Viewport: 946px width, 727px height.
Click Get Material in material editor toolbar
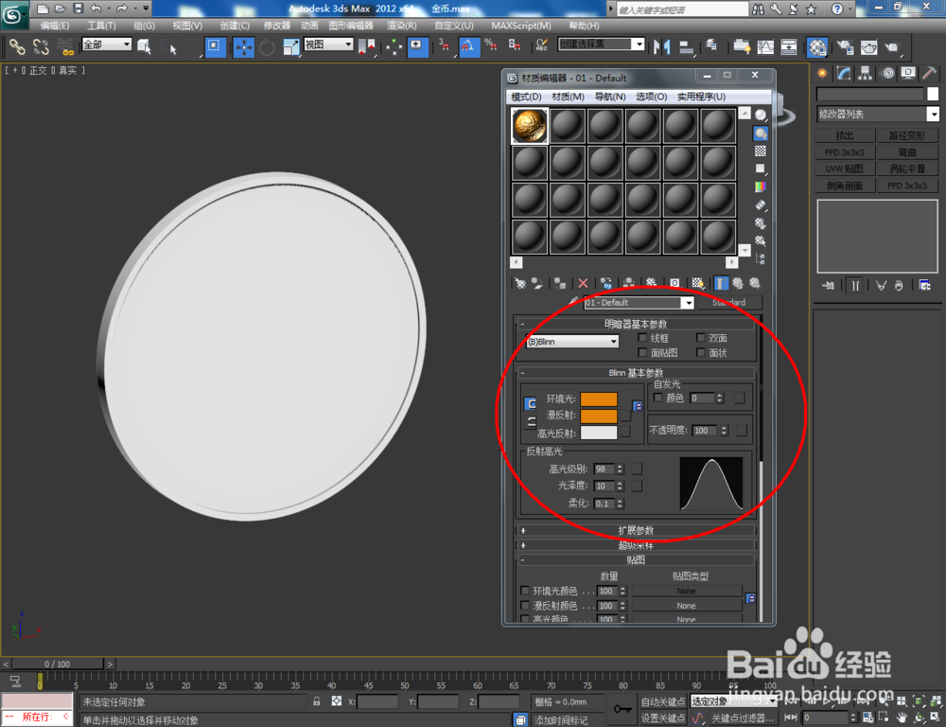point(518,282)
